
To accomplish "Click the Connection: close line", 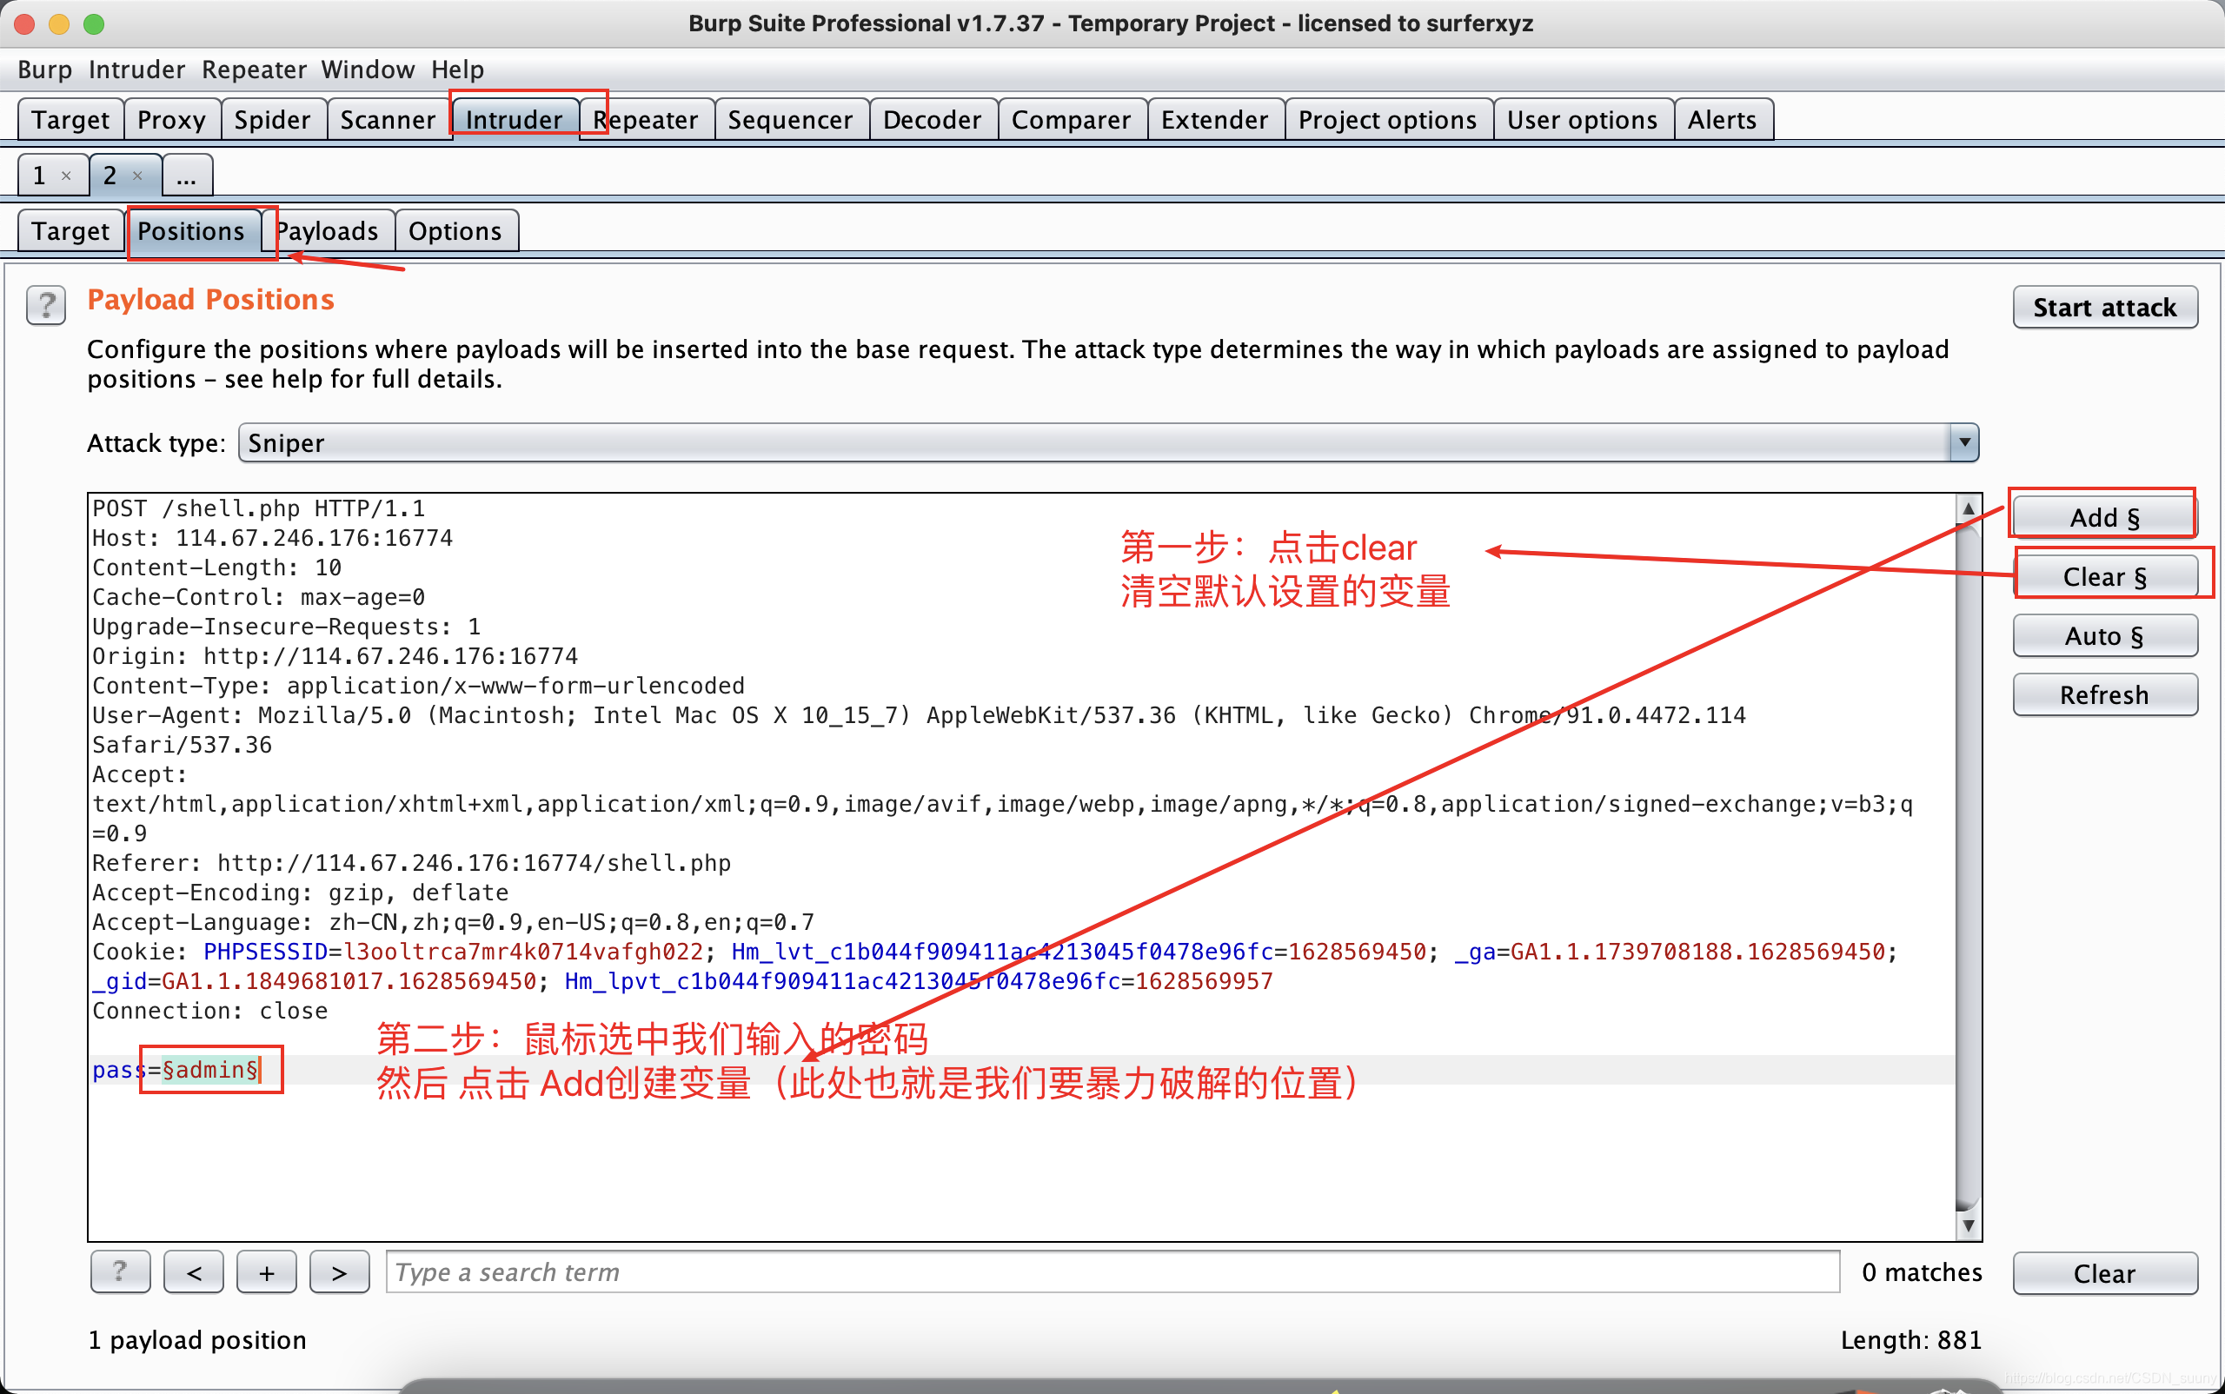I will pyautogui.click(x=209, y=1011).
